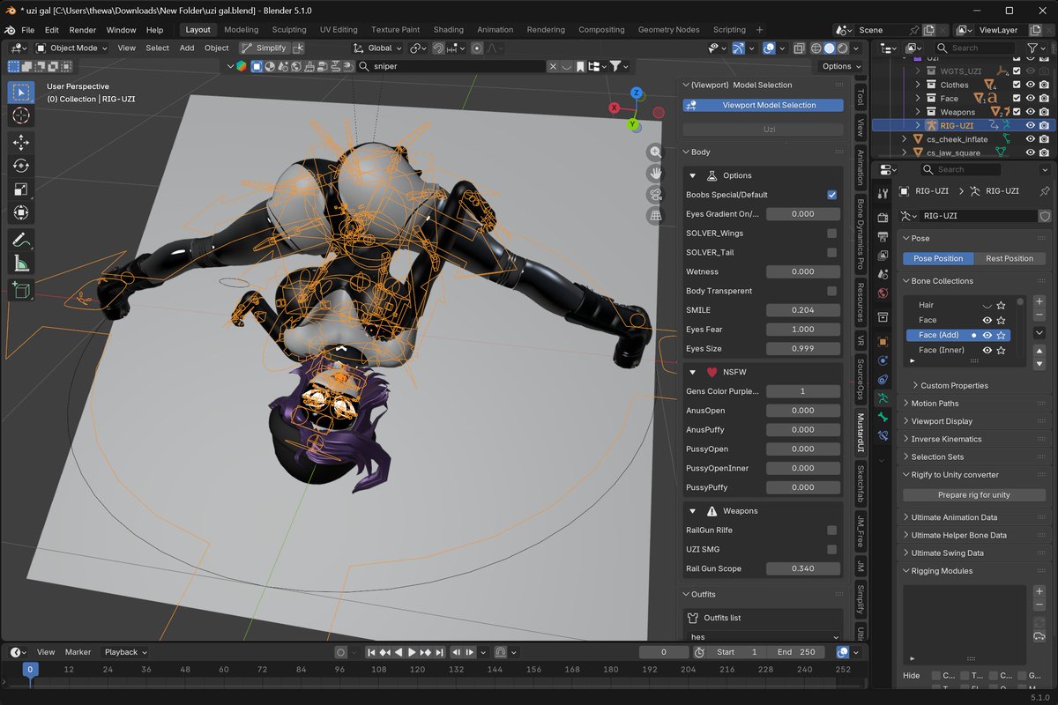Select the Annotate pencil tool
This screenshot has width=1058, height=705.
point(21,239)
